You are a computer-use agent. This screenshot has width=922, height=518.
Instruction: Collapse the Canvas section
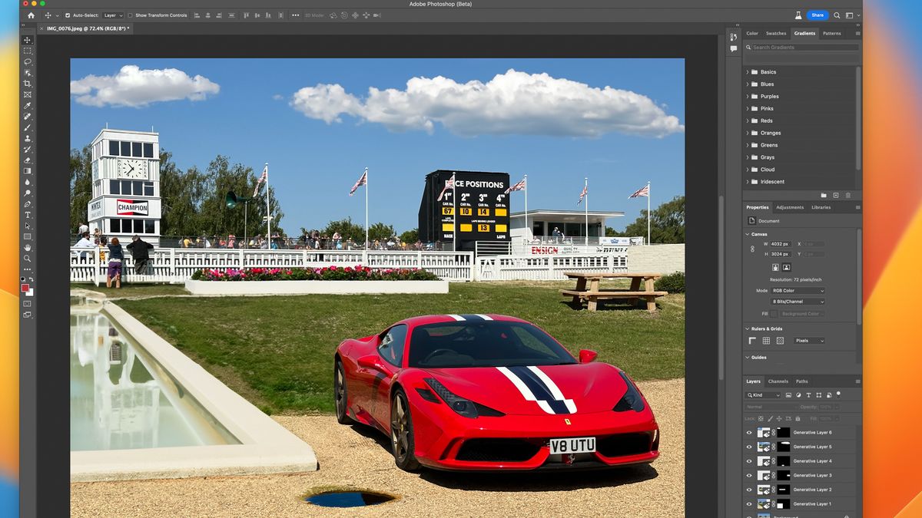pyautogui.click(x=747, y=234)
